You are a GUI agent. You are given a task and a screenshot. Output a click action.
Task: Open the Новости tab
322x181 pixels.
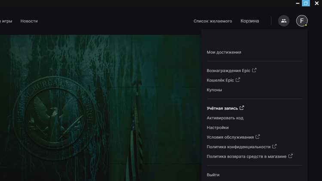click(29, 21)
